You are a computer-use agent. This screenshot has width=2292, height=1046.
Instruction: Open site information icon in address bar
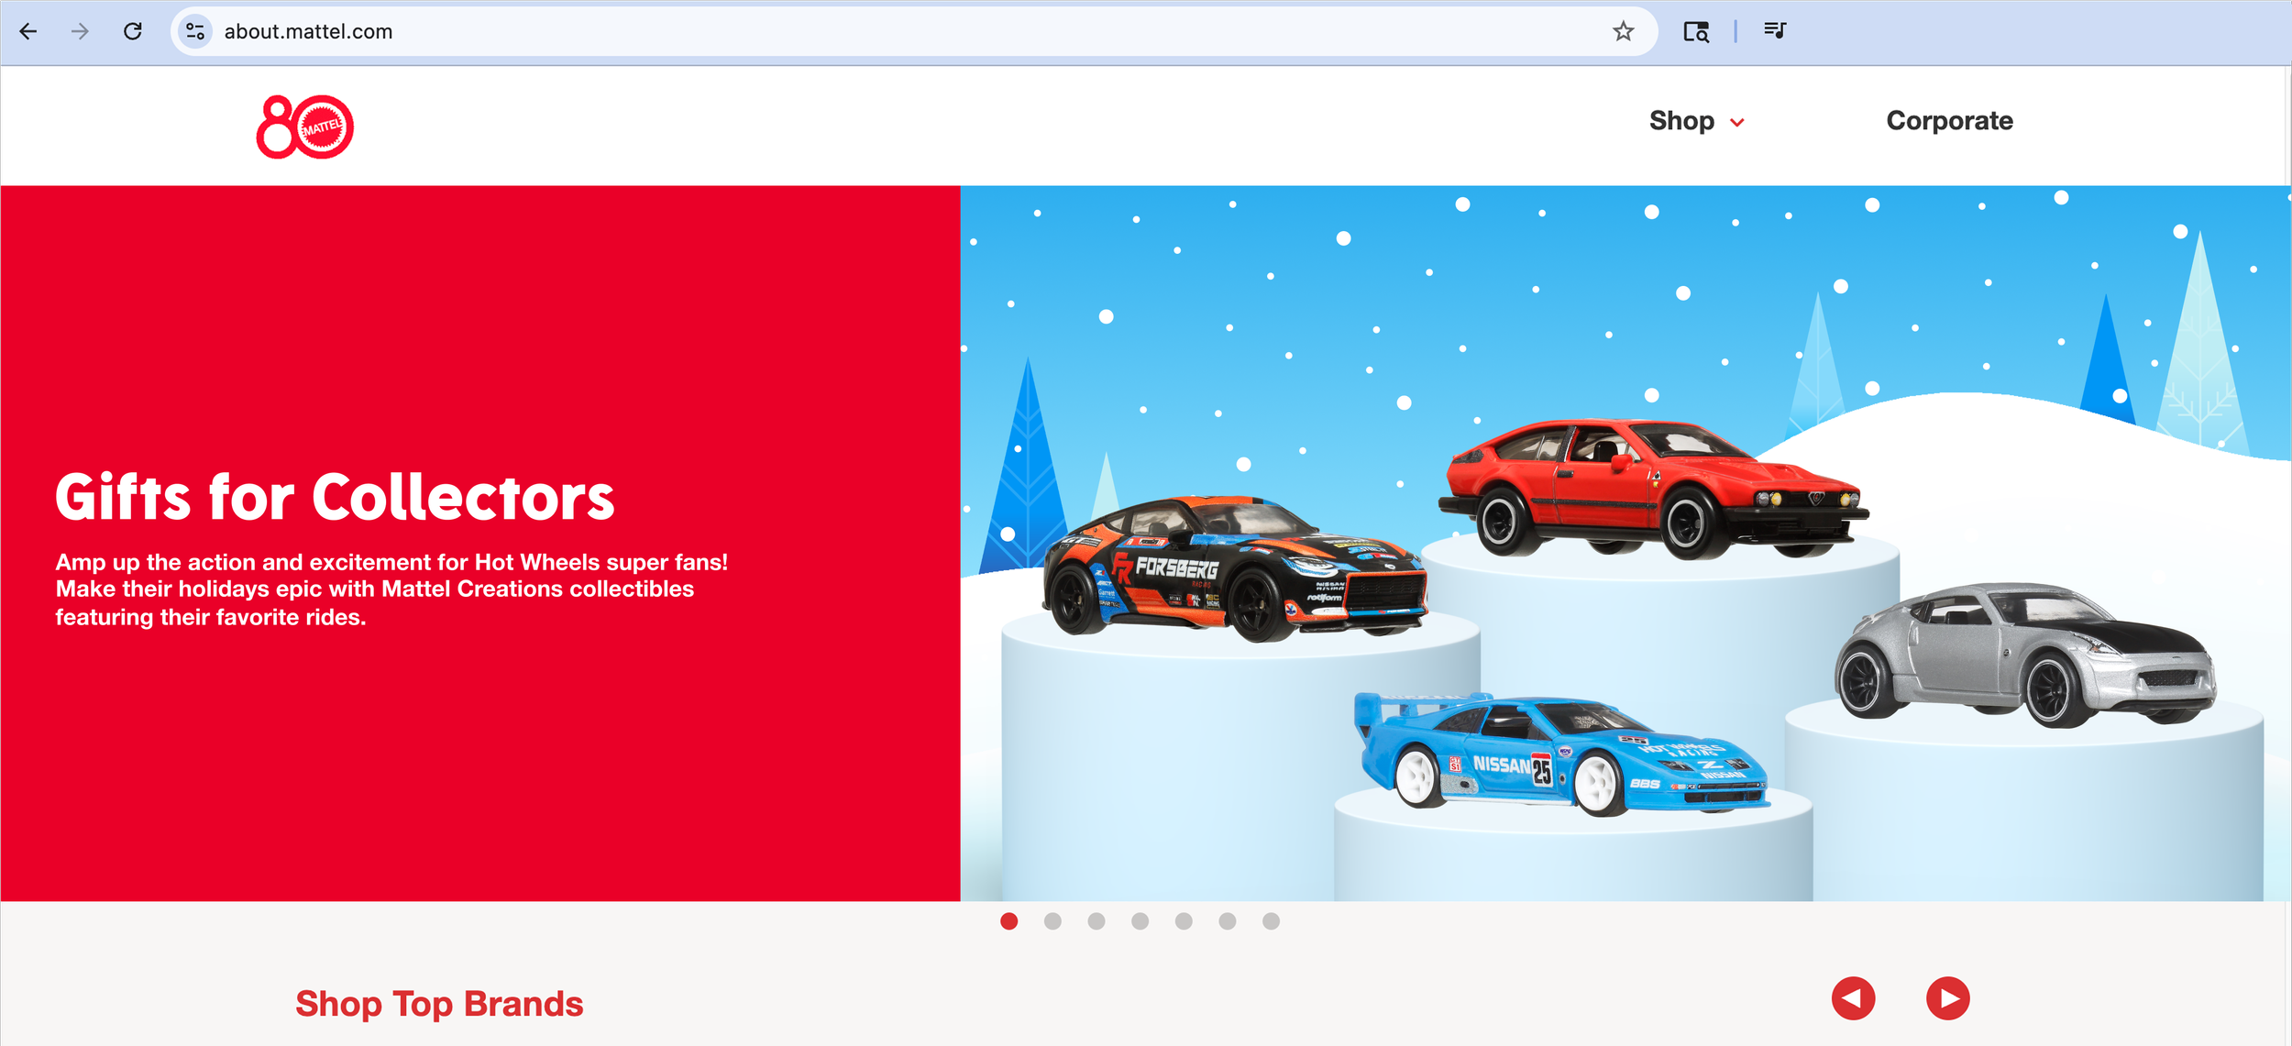click(194, 31)
